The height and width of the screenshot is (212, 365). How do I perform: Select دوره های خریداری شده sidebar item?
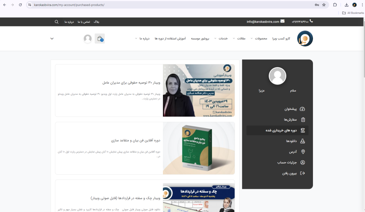(277, 130)
